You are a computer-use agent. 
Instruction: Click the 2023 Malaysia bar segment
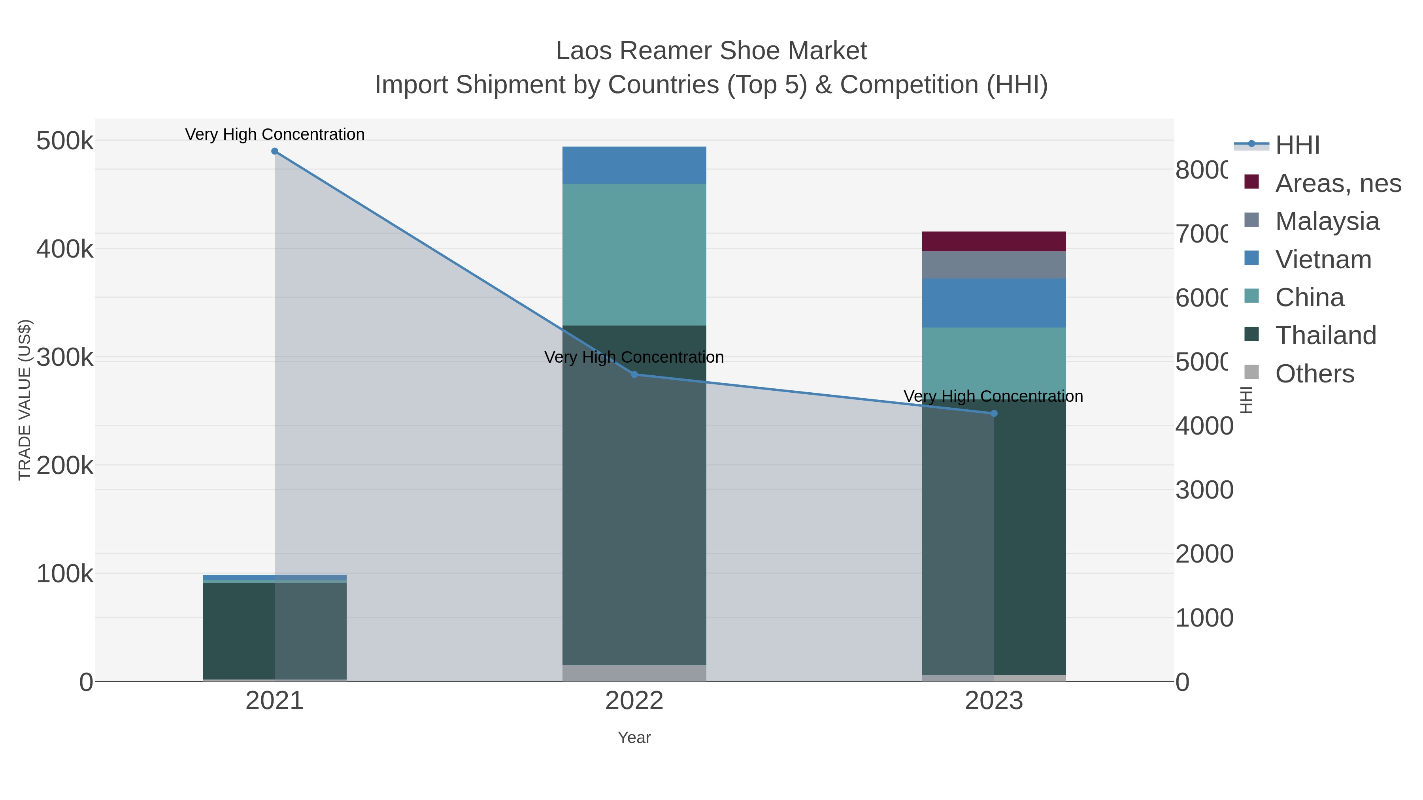[x=994, y=265]
